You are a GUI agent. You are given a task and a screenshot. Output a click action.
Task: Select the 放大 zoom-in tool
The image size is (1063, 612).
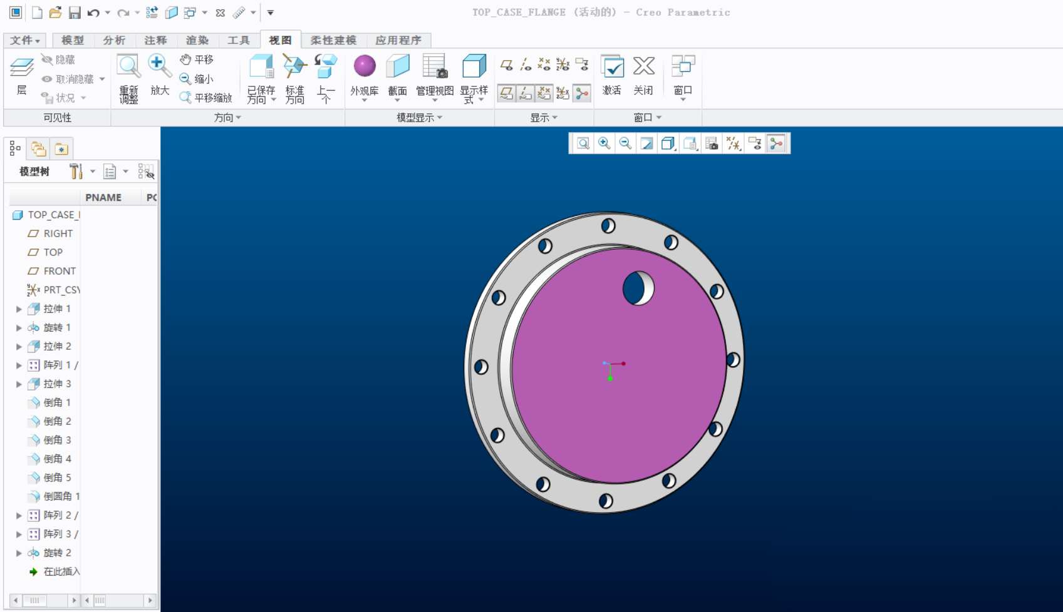(159, 75)
